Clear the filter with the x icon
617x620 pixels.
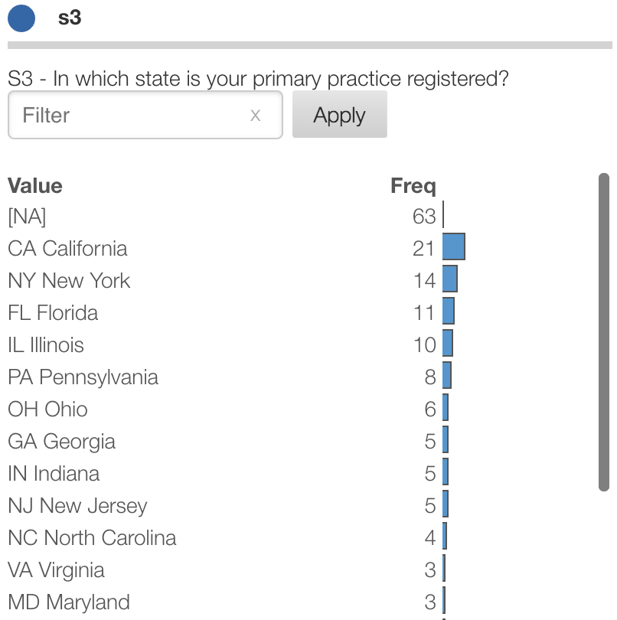pos(256,116)
